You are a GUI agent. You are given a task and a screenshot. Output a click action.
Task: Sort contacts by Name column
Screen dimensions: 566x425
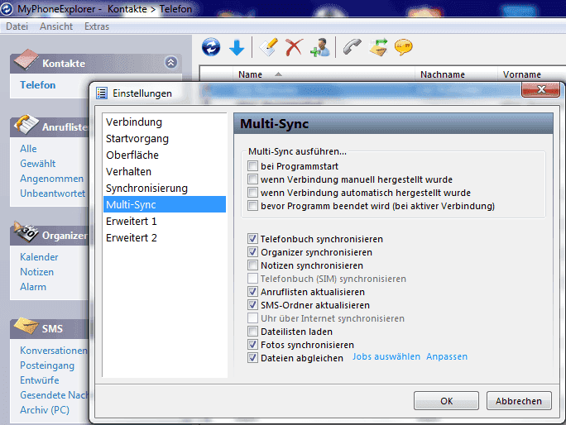tap(324, 74)
